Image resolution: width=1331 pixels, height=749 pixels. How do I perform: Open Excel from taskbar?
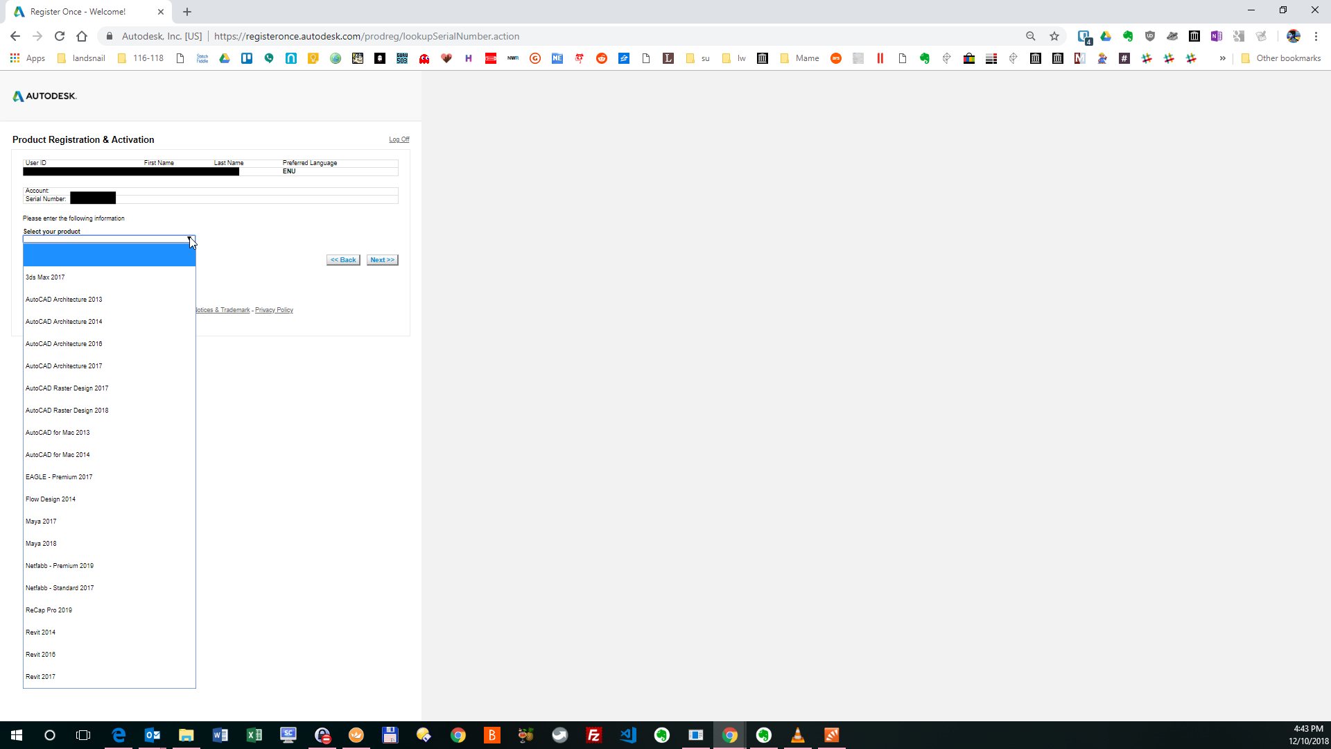254,735
